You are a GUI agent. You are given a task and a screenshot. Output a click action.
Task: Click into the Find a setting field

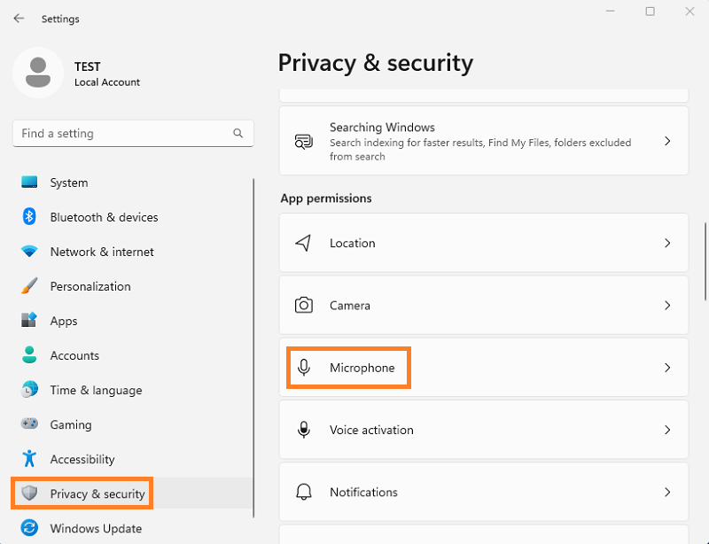point(133,134)
